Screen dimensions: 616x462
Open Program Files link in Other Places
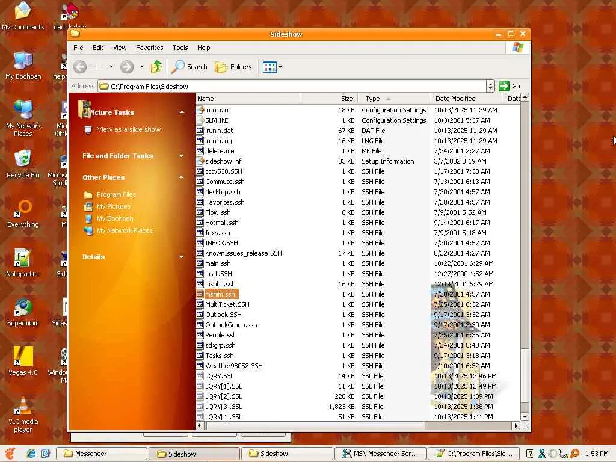coord(116,194)
